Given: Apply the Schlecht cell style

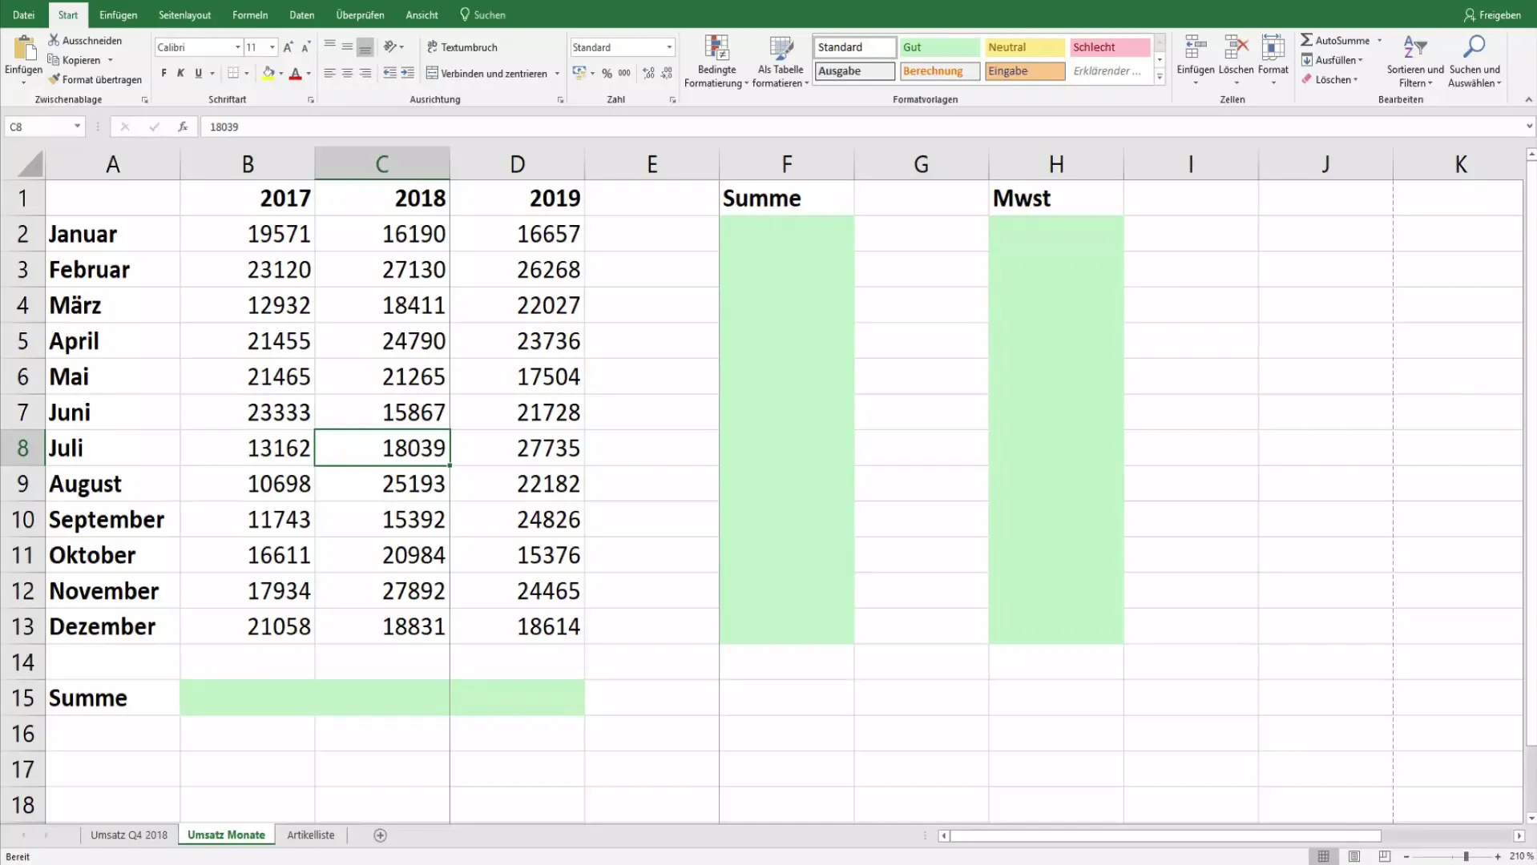Looking at the screenshot, I should pyautogui.click(x=1109, y=47).
